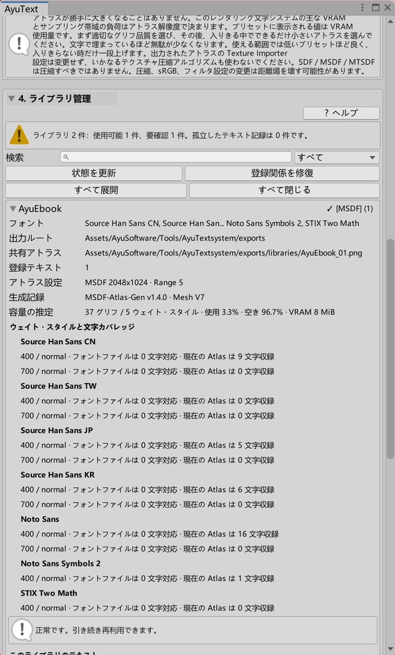
Task: Click the 容量の推定 value with VRAM 8 MiB
Action: tap(210, 312)
